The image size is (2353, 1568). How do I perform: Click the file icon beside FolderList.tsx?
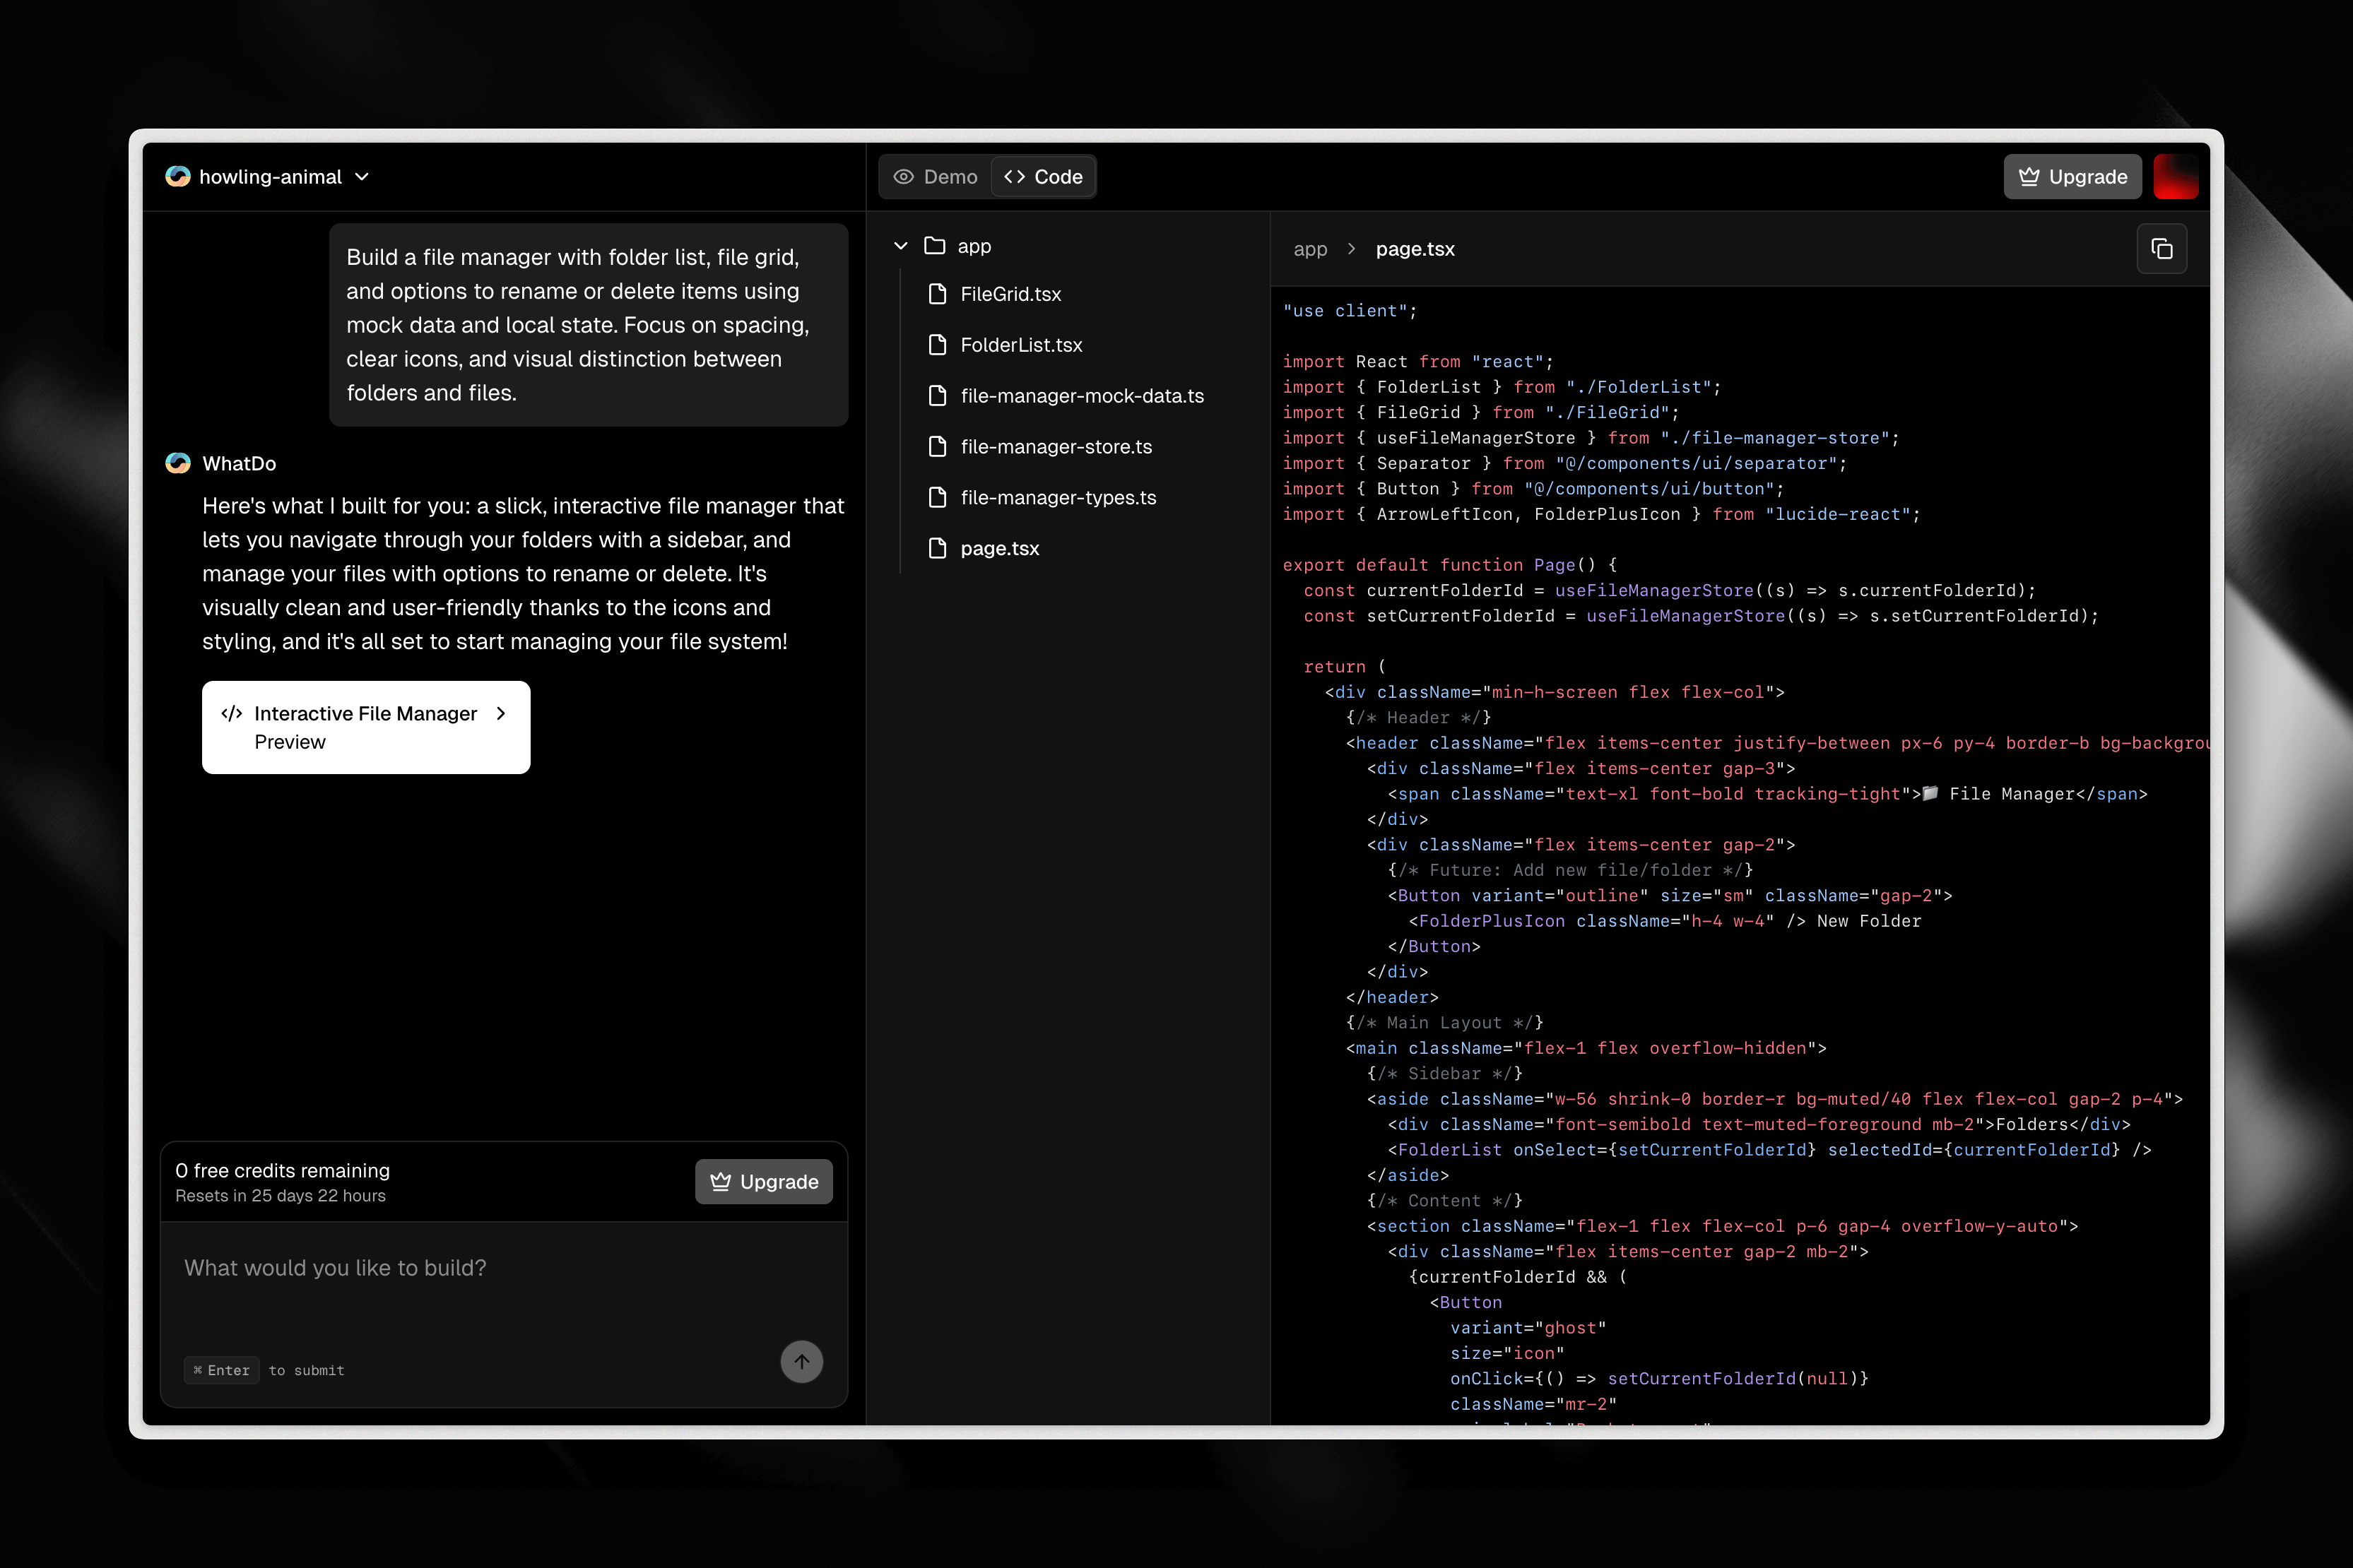pos(938,345)
